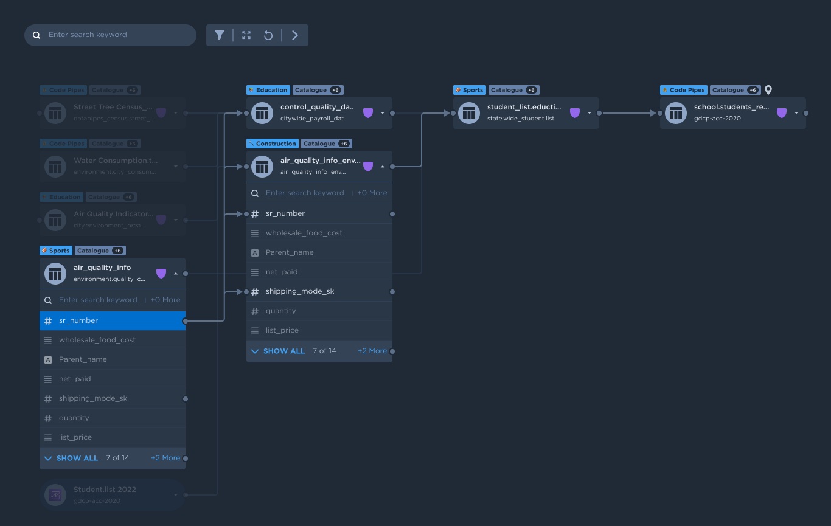Click +0 More in air_quality_info_env search row

pos(372,193)
